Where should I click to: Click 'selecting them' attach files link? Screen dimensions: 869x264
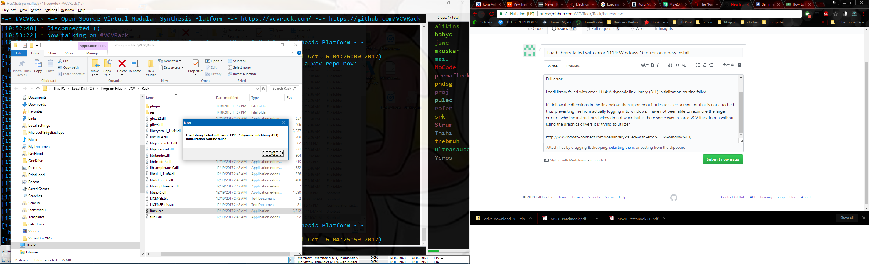(622, 147)
